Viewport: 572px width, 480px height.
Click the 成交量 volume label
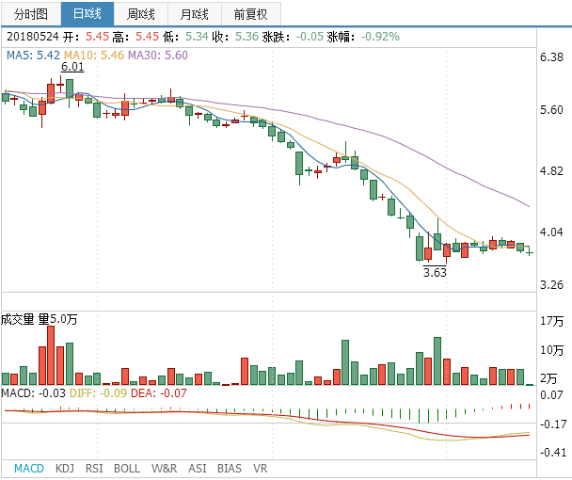pos(17,319)
